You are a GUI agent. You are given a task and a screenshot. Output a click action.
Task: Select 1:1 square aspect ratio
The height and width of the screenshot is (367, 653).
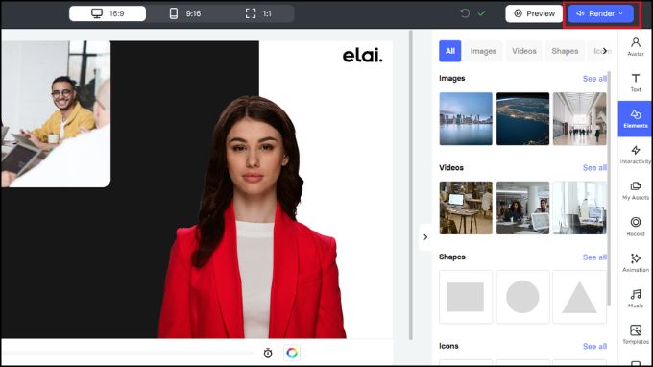coord(258,13)
